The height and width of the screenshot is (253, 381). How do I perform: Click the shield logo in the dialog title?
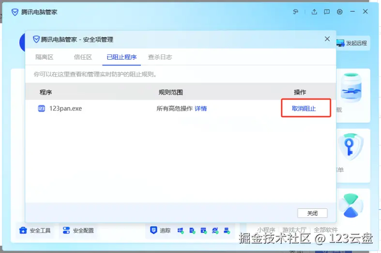(36, 39)
